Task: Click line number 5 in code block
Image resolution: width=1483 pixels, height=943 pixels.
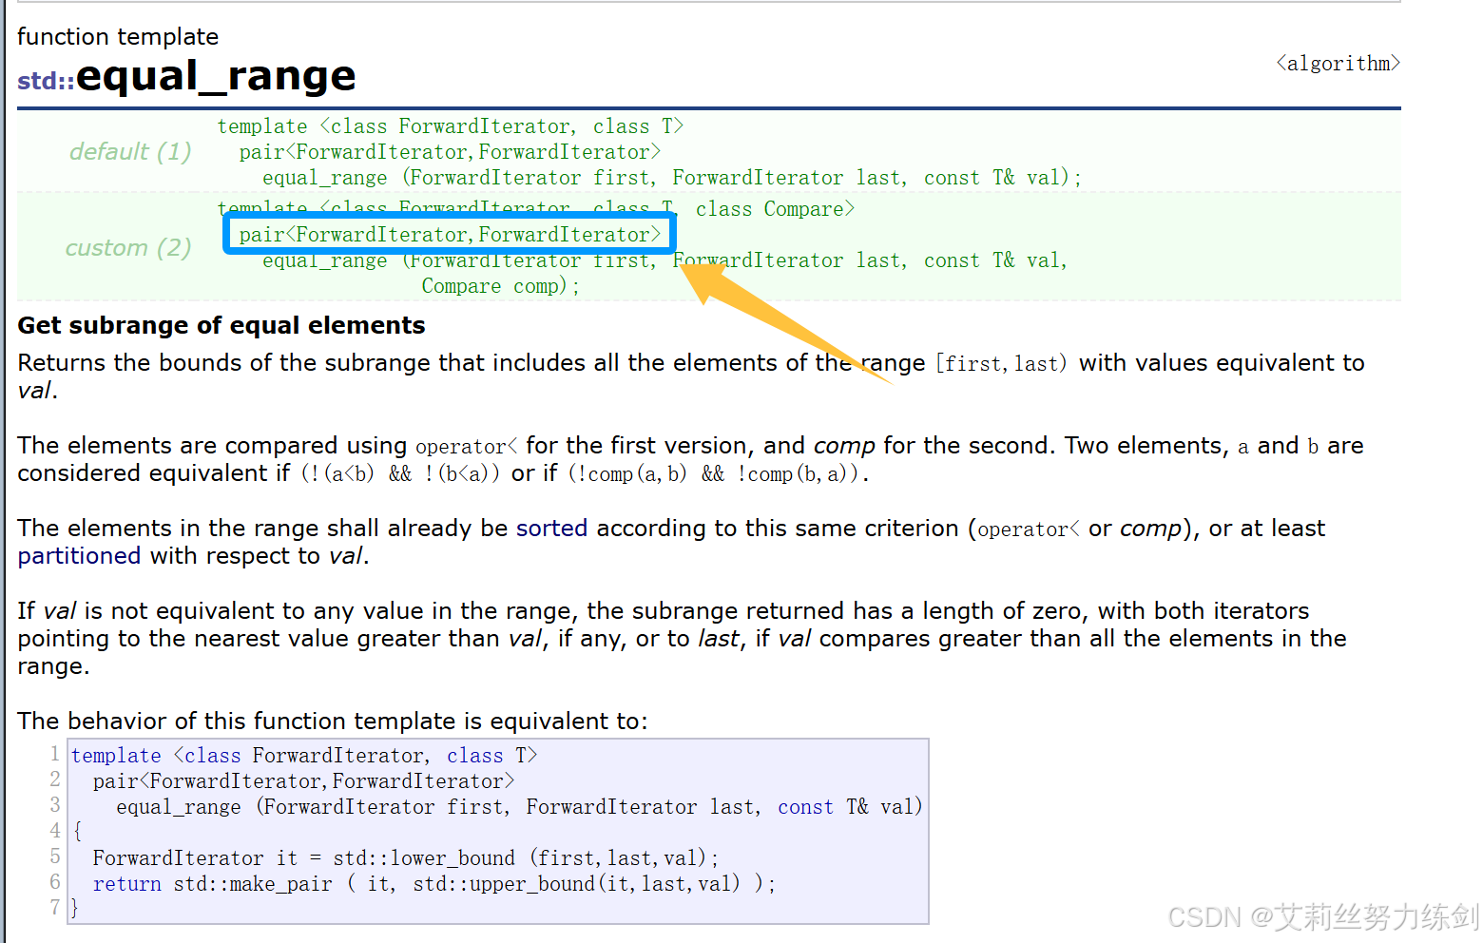Action: (55, 856)
